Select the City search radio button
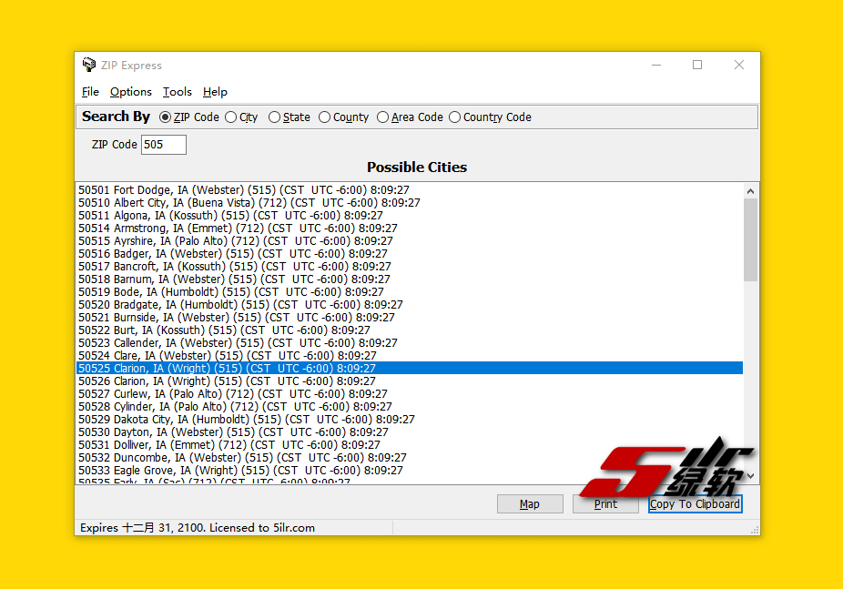The height and width of the screenshot is (589, 843). point(230,117)
